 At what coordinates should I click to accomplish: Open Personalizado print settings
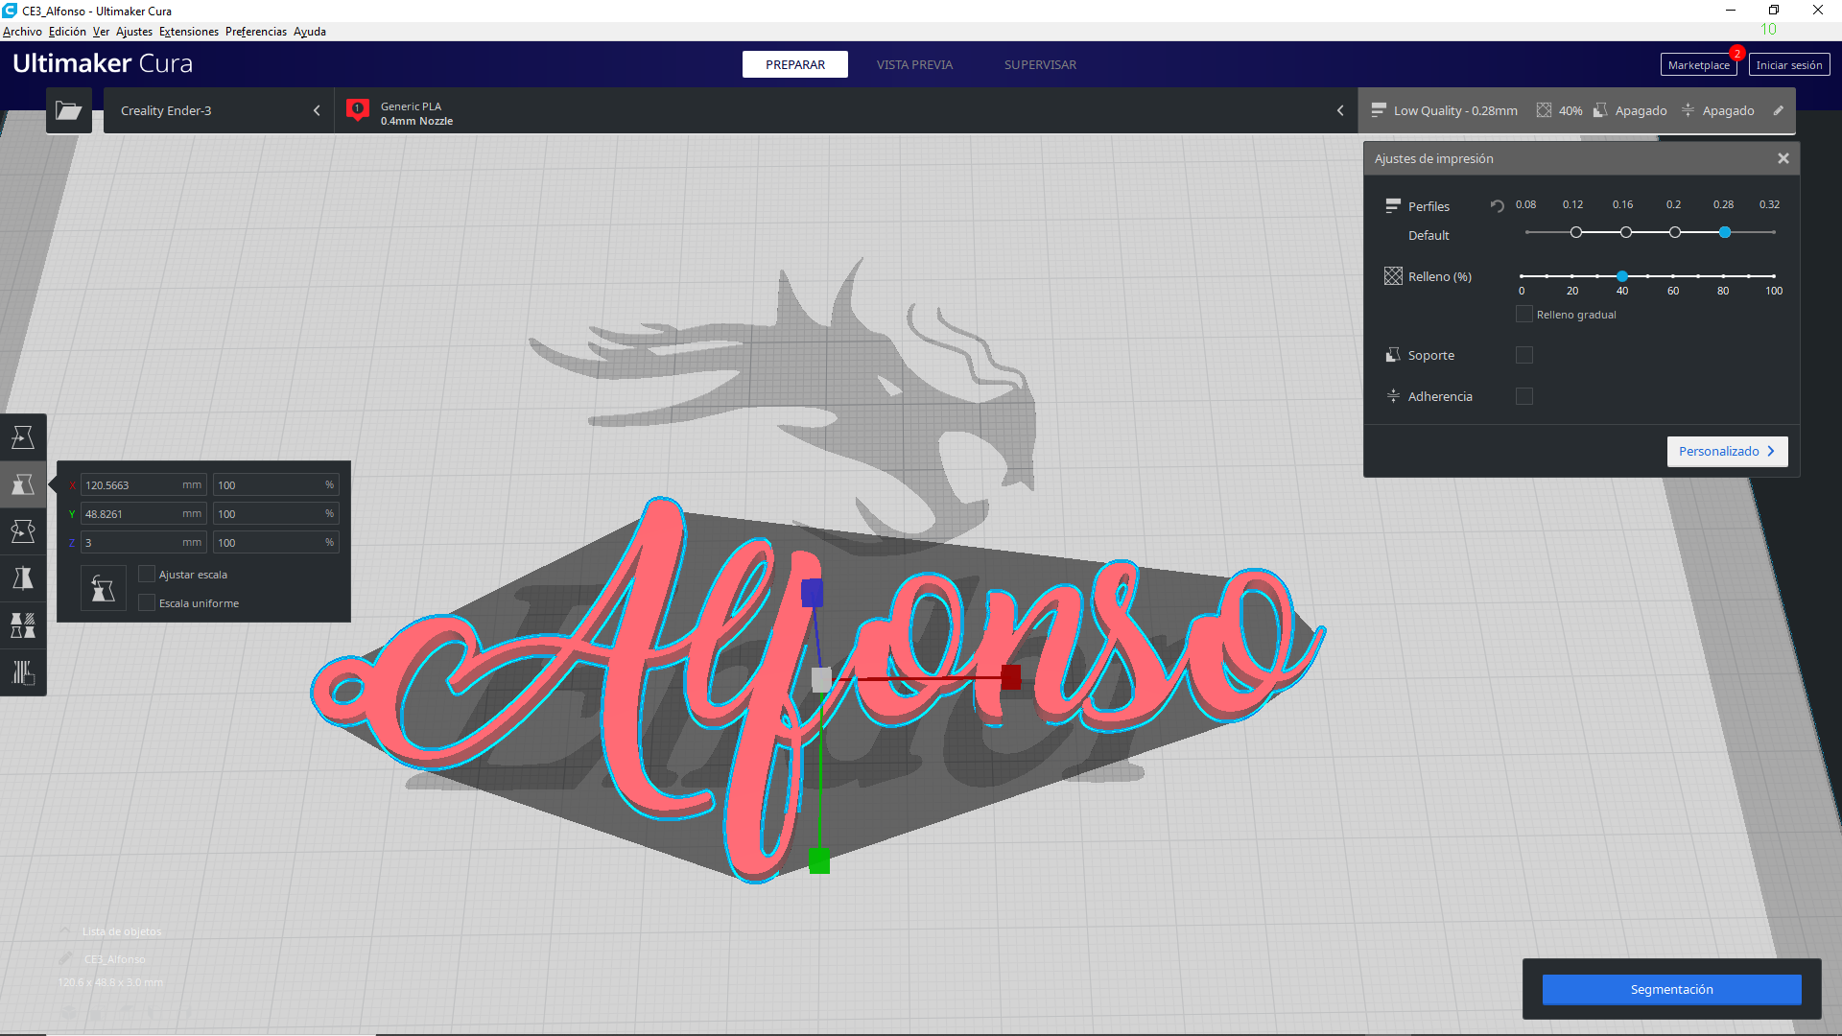[x=1727, y=451]
